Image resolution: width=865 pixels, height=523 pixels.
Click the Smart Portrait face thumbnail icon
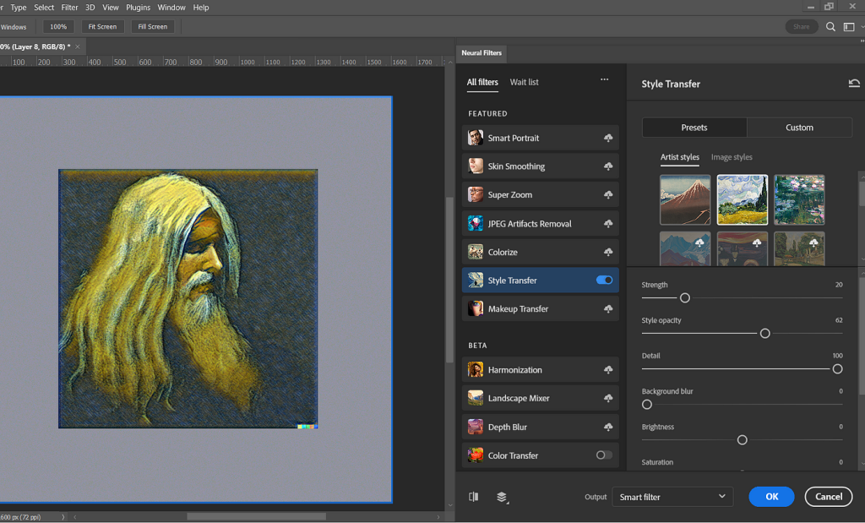[x=476, y=138]
